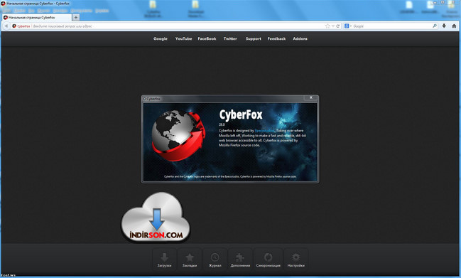461x278 pixels.
Task: Click the home icon in toolbar
Action: click(x=454, y=26)
